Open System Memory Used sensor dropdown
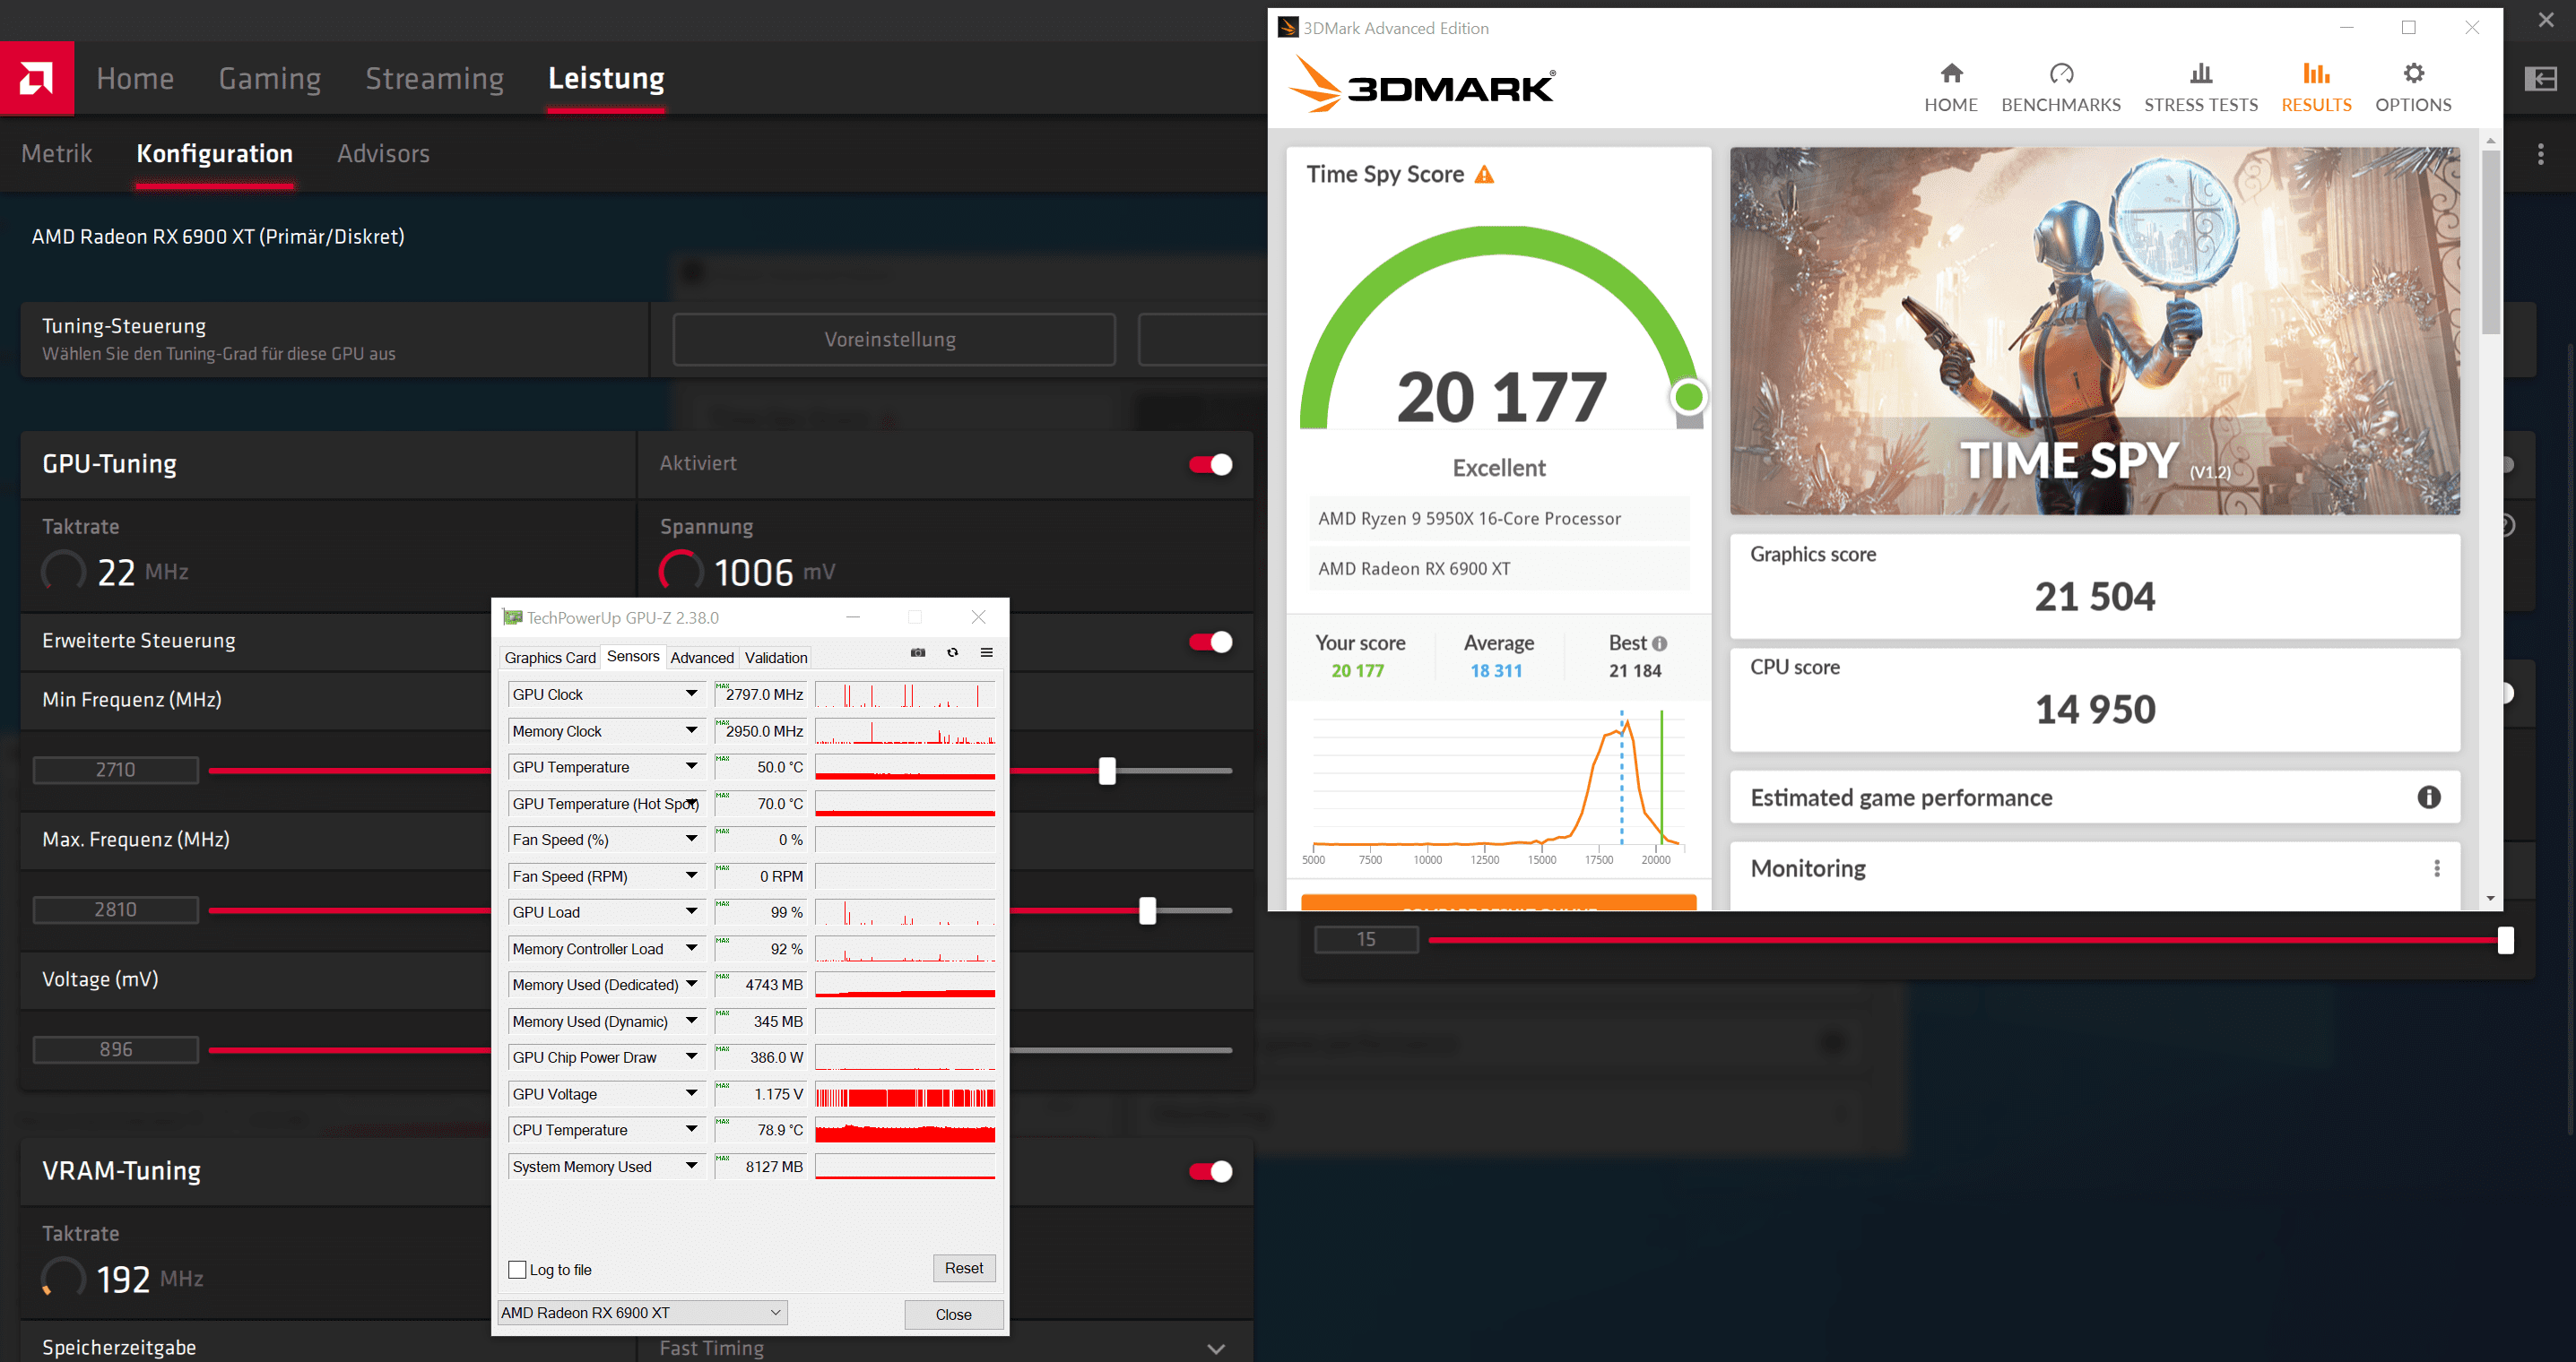Image resolution: width=2576 pixels, height=1362 pixels. pyautogui.click(x=691, y=1165)
